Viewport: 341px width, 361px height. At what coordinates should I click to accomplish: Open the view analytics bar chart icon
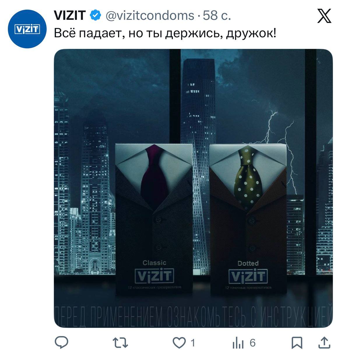pyautogui.click(x=238, y=343)
